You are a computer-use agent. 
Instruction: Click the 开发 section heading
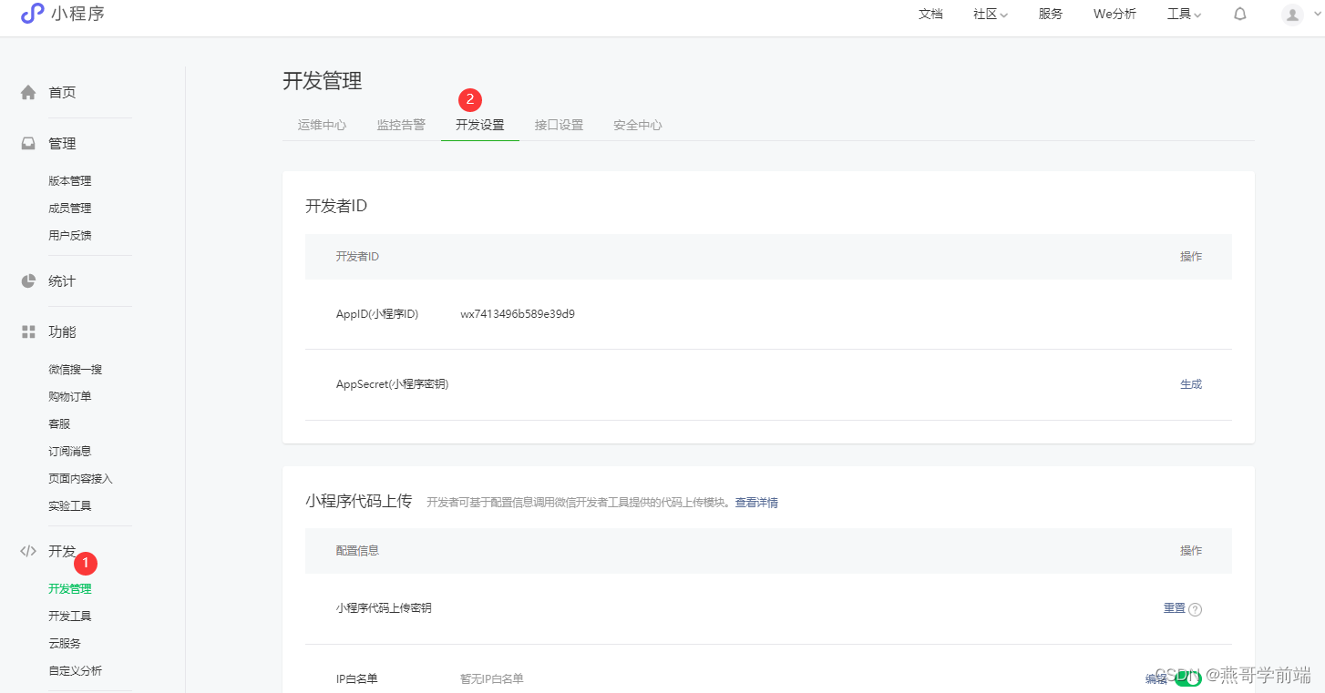(62, 551)
